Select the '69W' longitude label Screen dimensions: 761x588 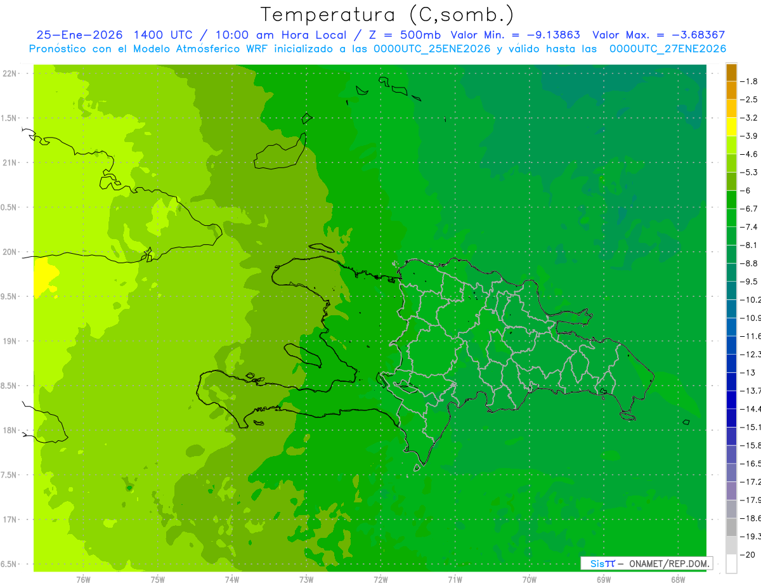coord(604,579)
